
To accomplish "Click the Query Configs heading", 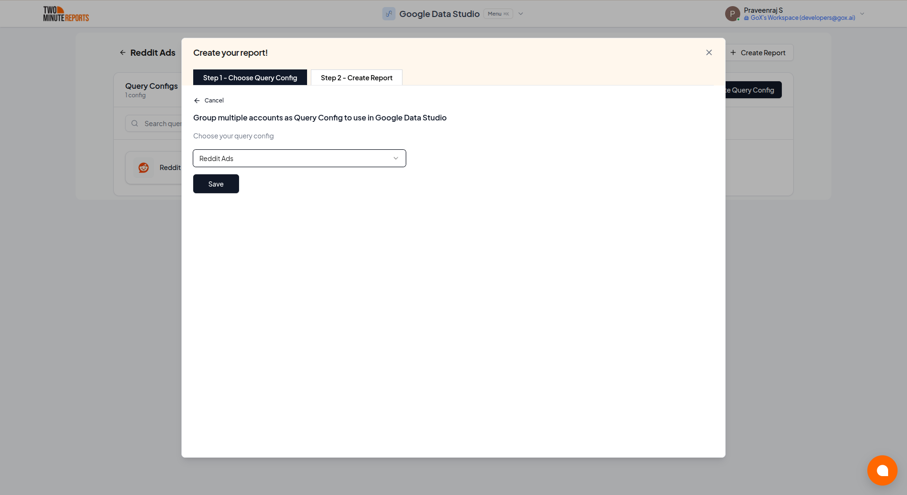I will click(x=151, y=86).
